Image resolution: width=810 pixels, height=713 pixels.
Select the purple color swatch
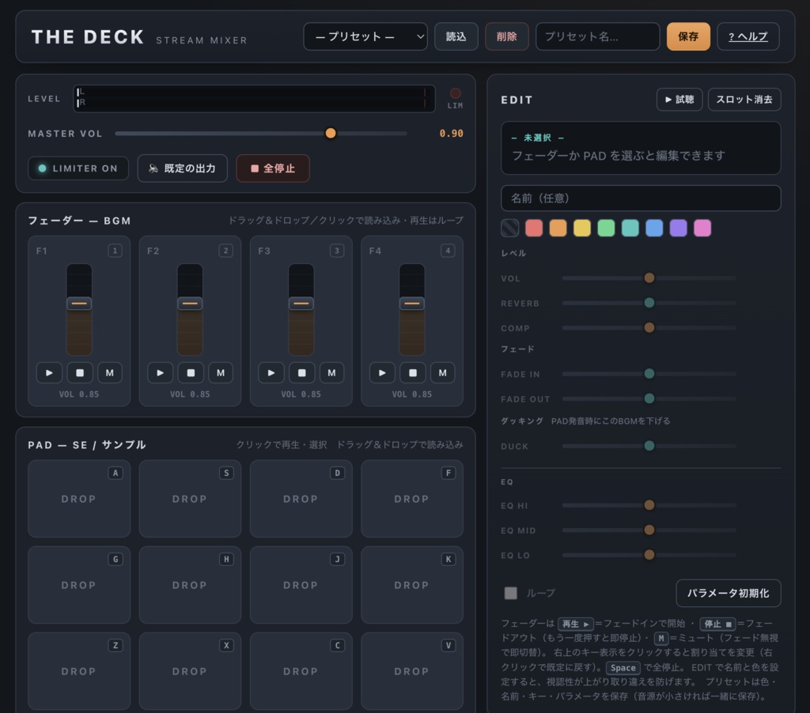pyautogui.click(x=678, y=228)
